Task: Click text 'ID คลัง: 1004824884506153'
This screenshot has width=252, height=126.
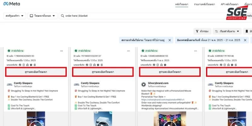Action: 154,56
